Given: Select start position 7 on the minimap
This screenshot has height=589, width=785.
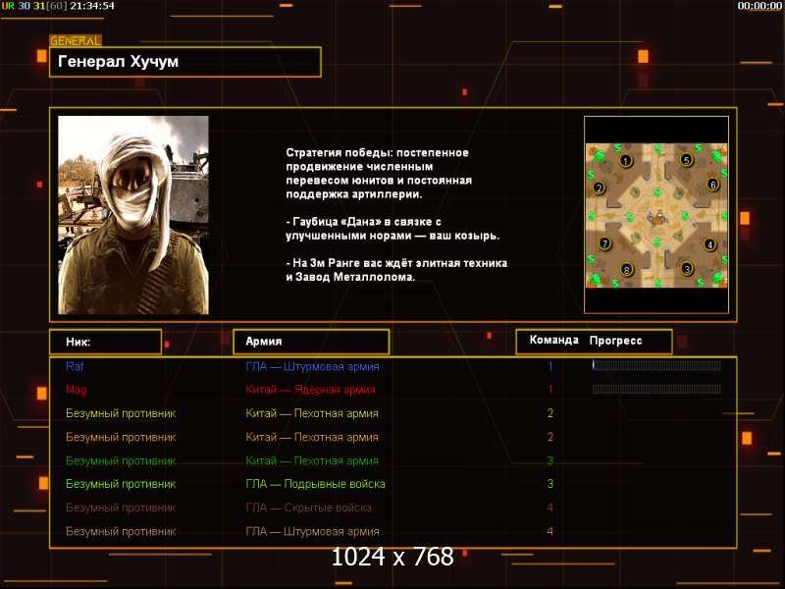Looking at the screenshot, I should coord(604,243).
